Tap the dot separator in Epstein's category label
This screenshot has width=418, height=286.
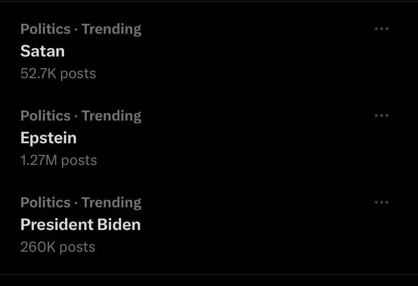pos(76,117)
